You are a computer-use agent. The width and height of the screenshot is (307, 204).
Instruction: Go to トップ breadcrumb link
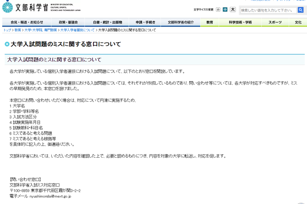(7, 30)
